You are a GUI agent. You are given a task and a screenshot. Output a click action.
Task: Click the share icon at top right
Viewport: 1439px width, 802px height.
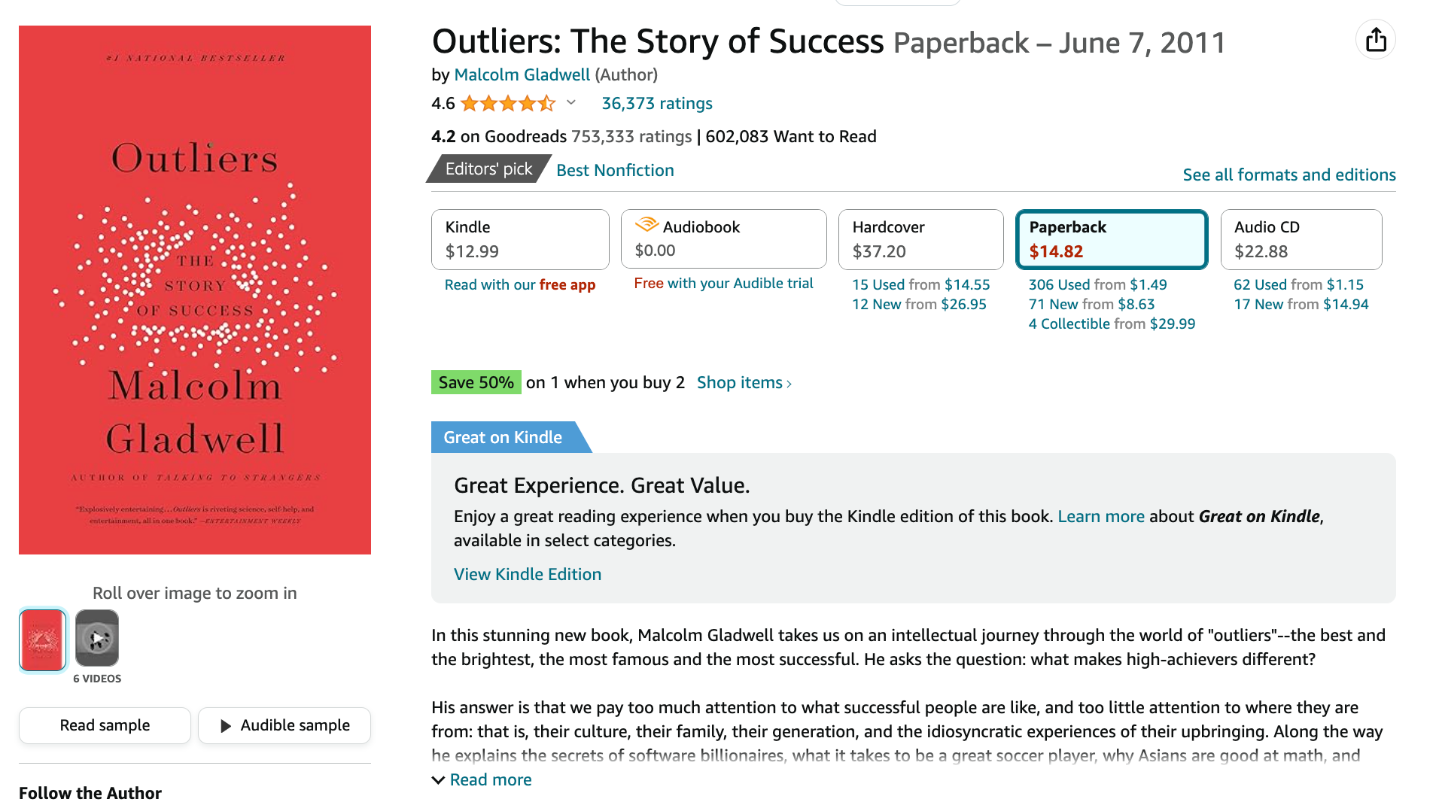[1375, 40]
